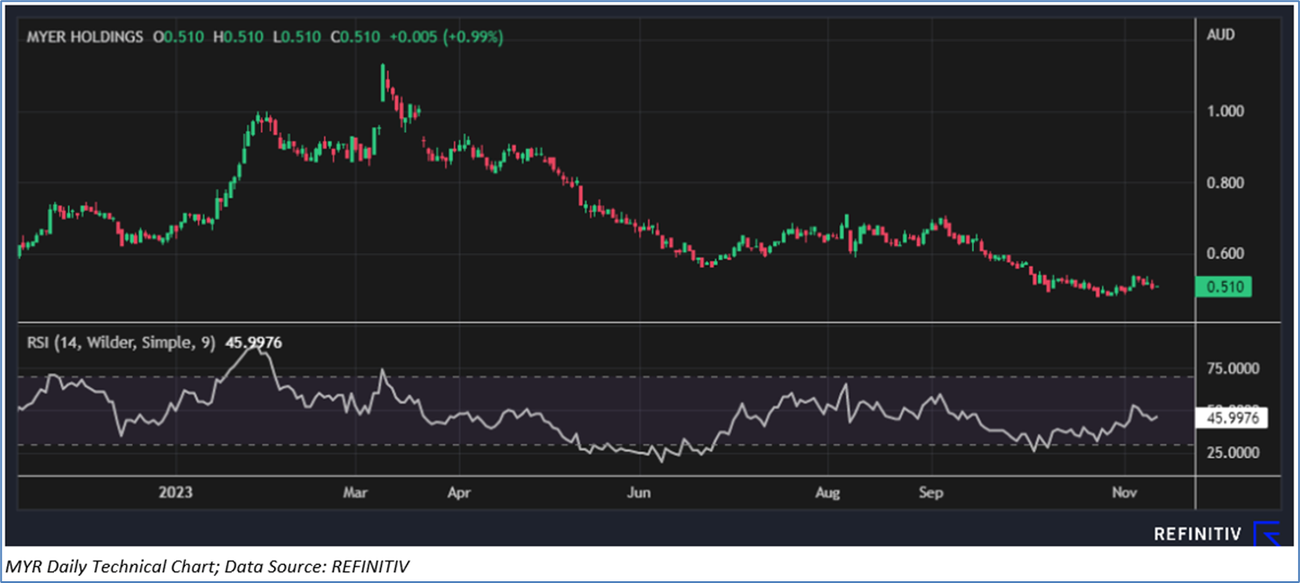Click the 1.000 price axis label
Image resolution: width=1300 pixels, height=583 pixels.
point(1225,112)
